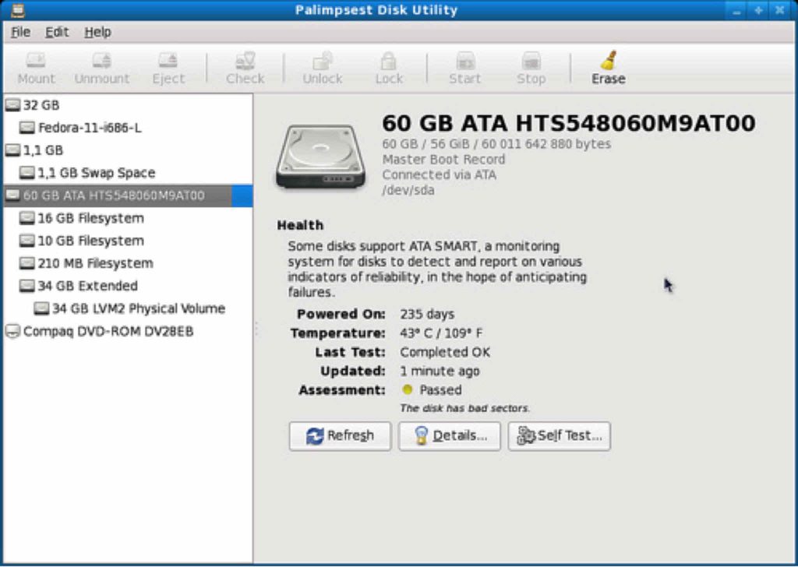Image resolution: width=798 pixels, height=567 pixels.
Task: Click the temperature value '43° C / 109° F'
Action: click(441, 333)
